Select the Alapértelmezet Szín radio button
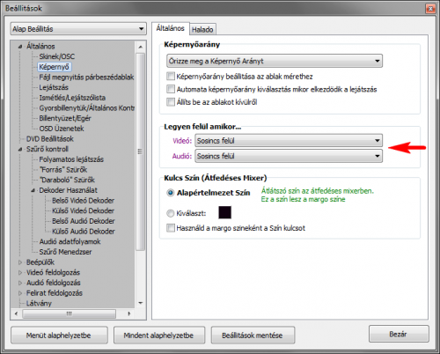440x354 pixels. pyautogui.click(x=171, y=193)
